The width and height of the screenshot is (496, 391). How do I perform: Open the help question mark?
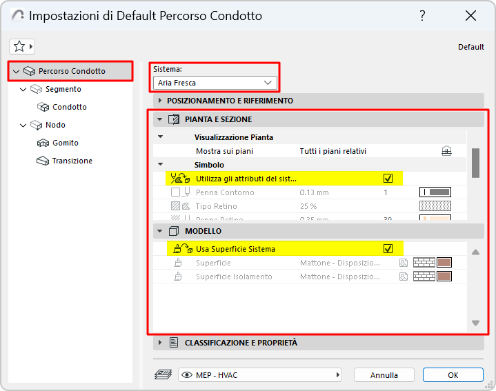click(x=422, y=16)
